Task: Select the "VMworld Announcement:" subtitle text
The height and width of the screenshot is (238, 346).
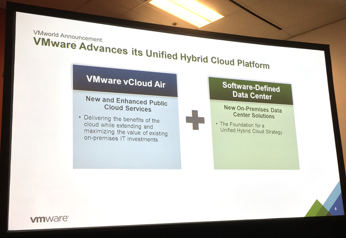Action: pyautogui.click(x=68, y=36)
